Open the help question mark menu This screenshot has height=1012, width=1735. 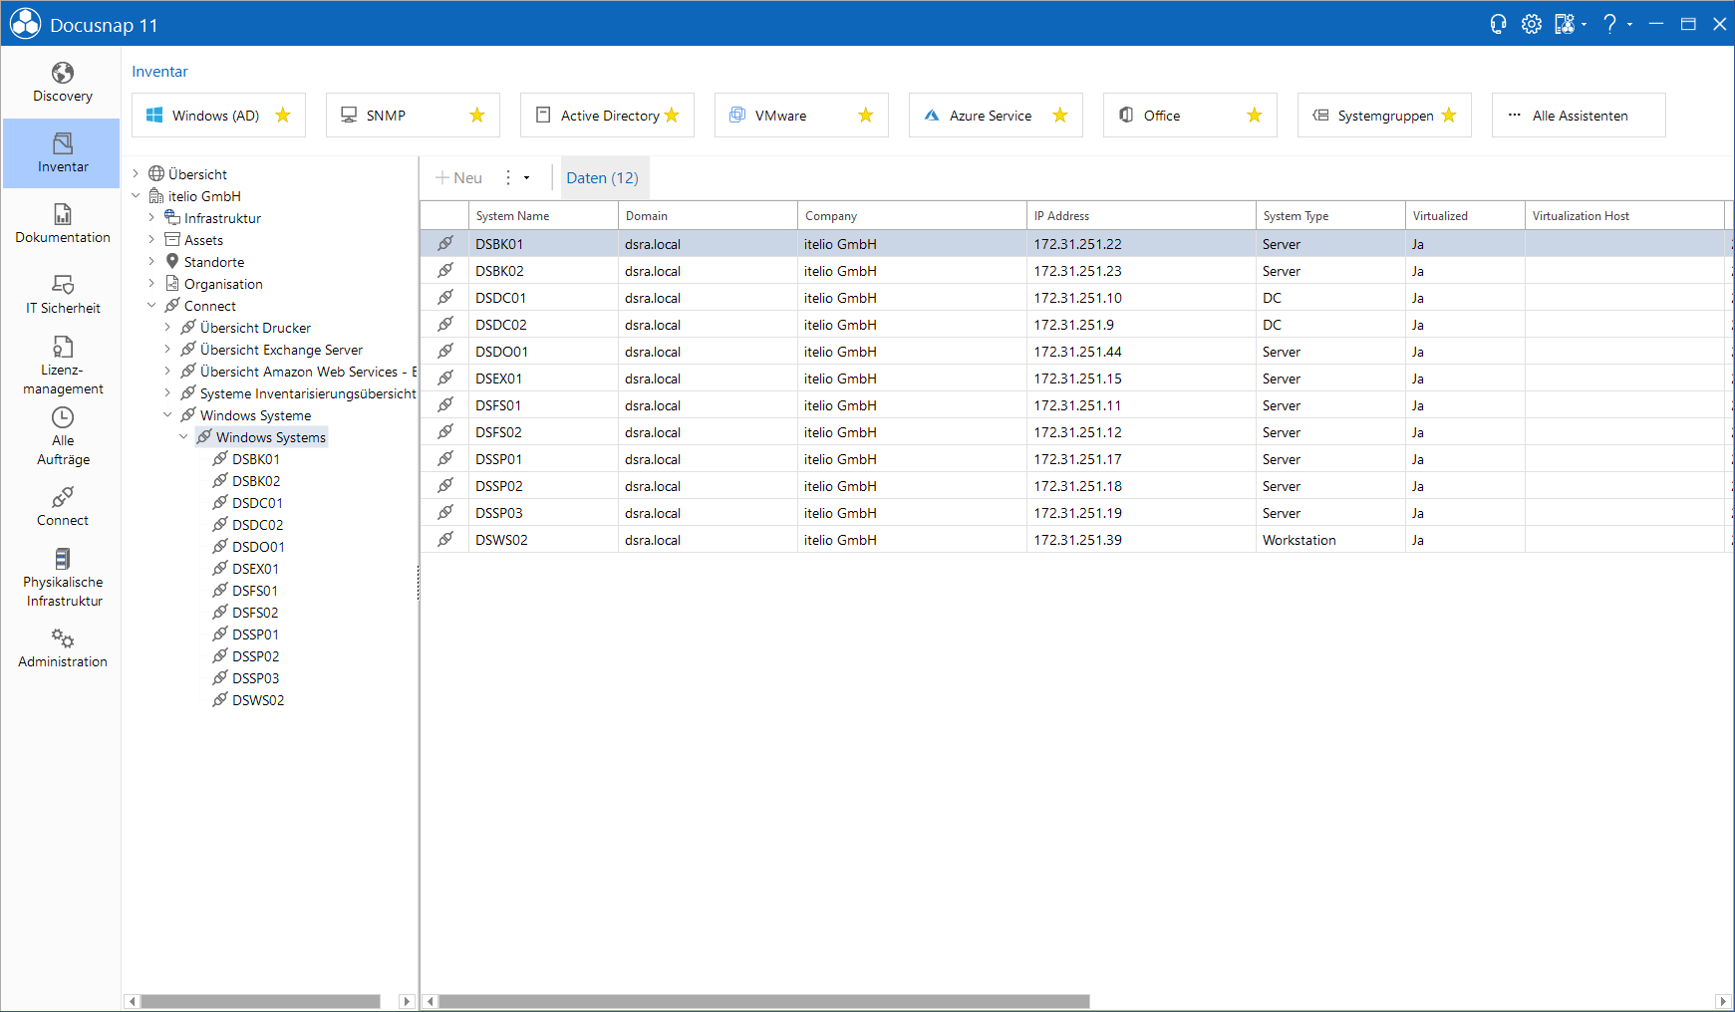1610,24
